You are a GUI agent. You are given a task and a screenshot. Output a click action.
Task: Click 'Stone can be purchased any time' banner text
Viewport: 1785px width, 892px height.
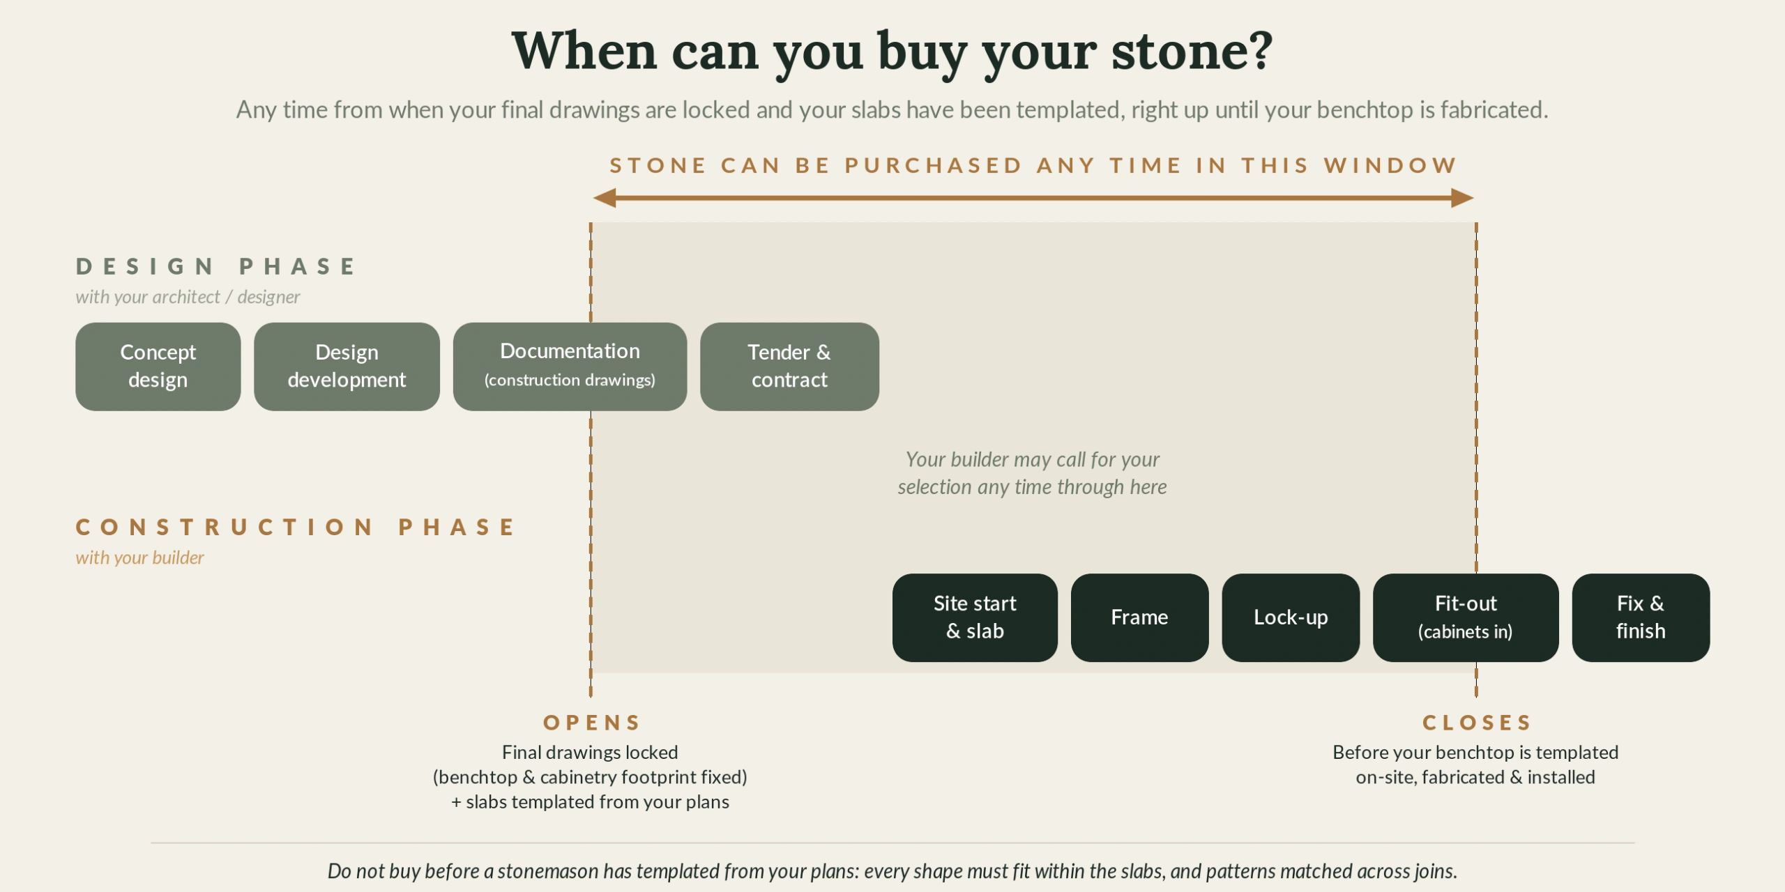pos(1033,165)
